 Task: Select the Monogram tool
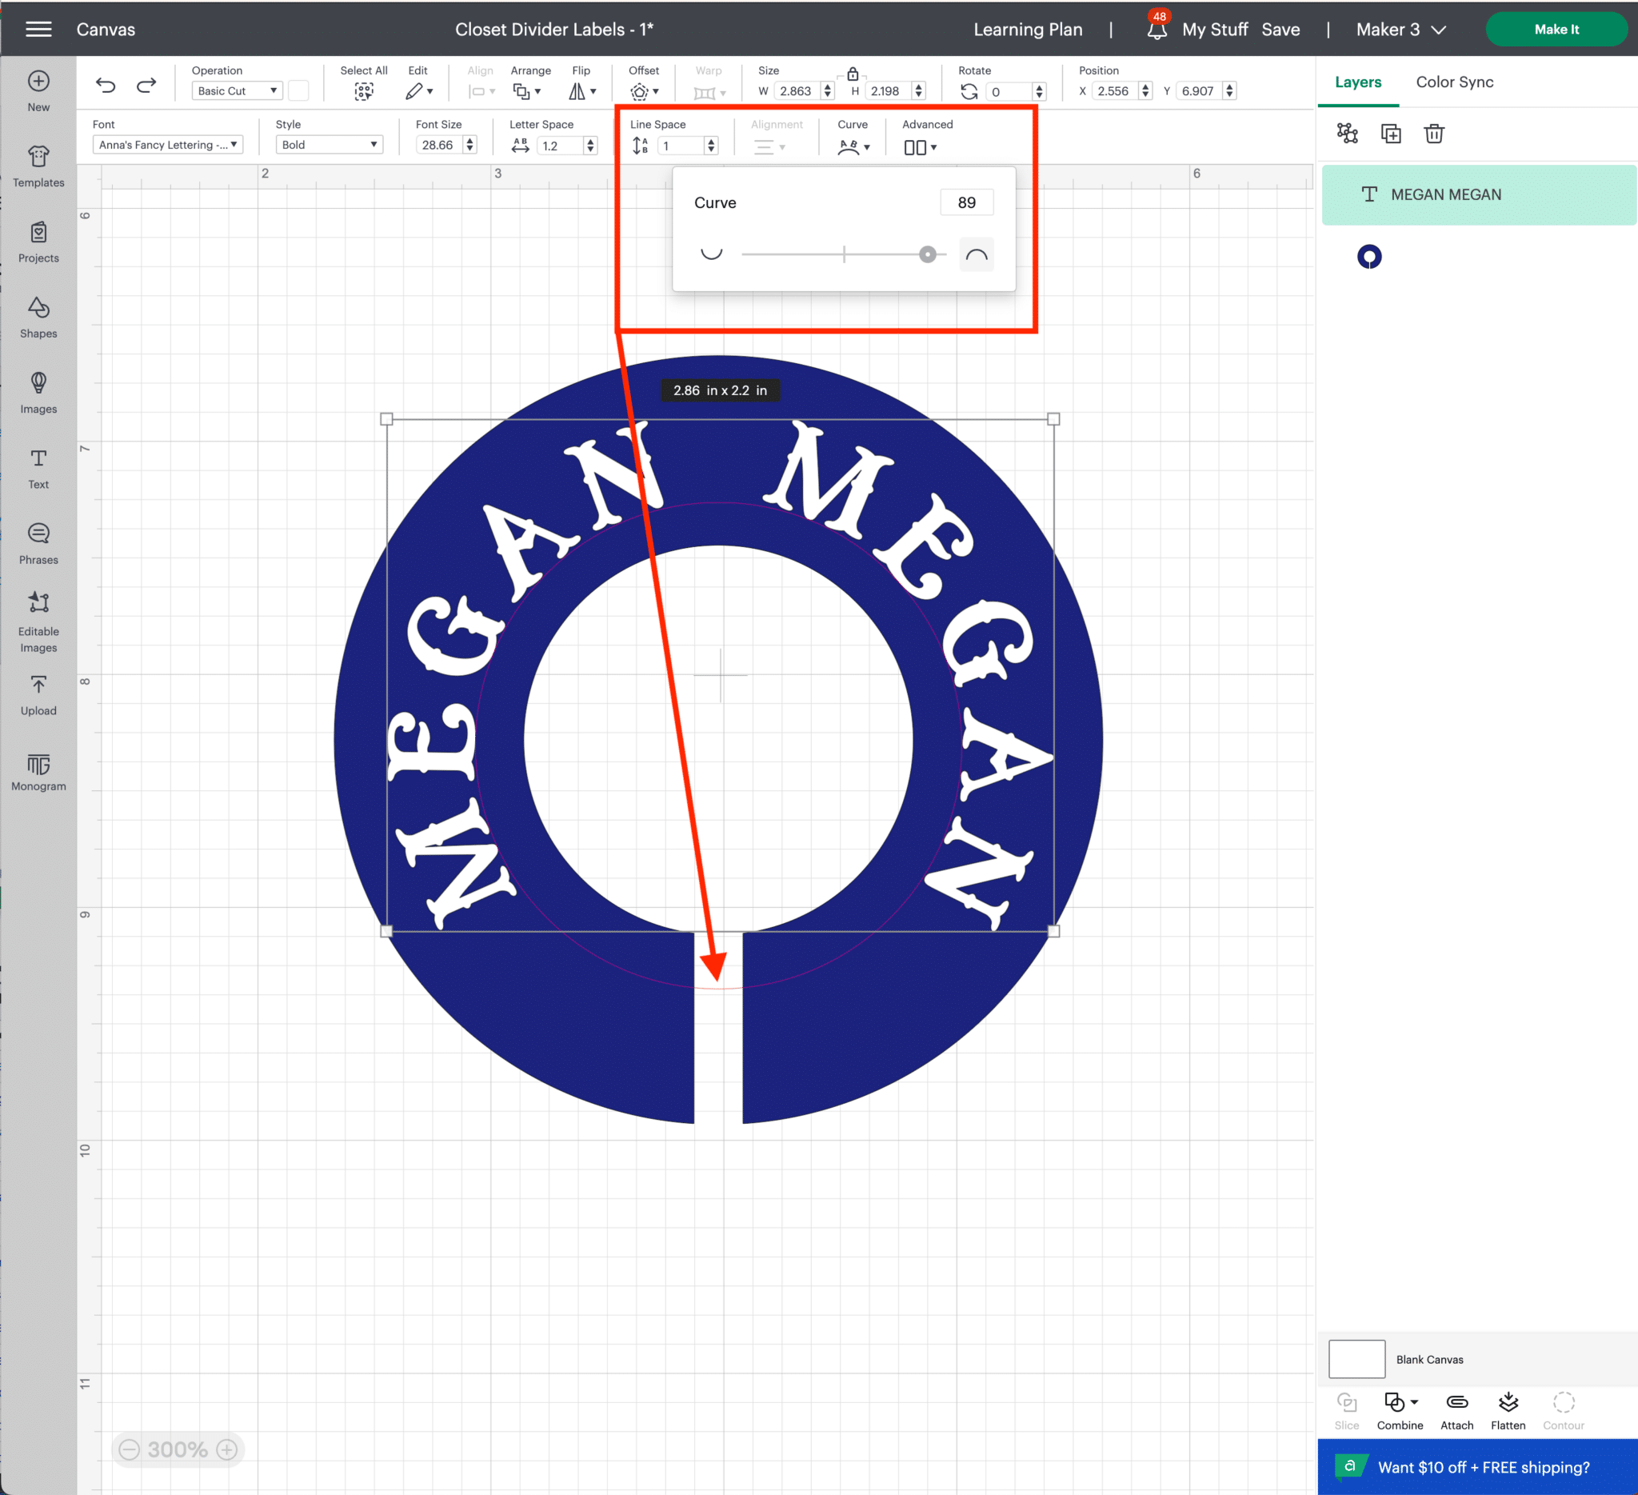[x=38, y=769]
